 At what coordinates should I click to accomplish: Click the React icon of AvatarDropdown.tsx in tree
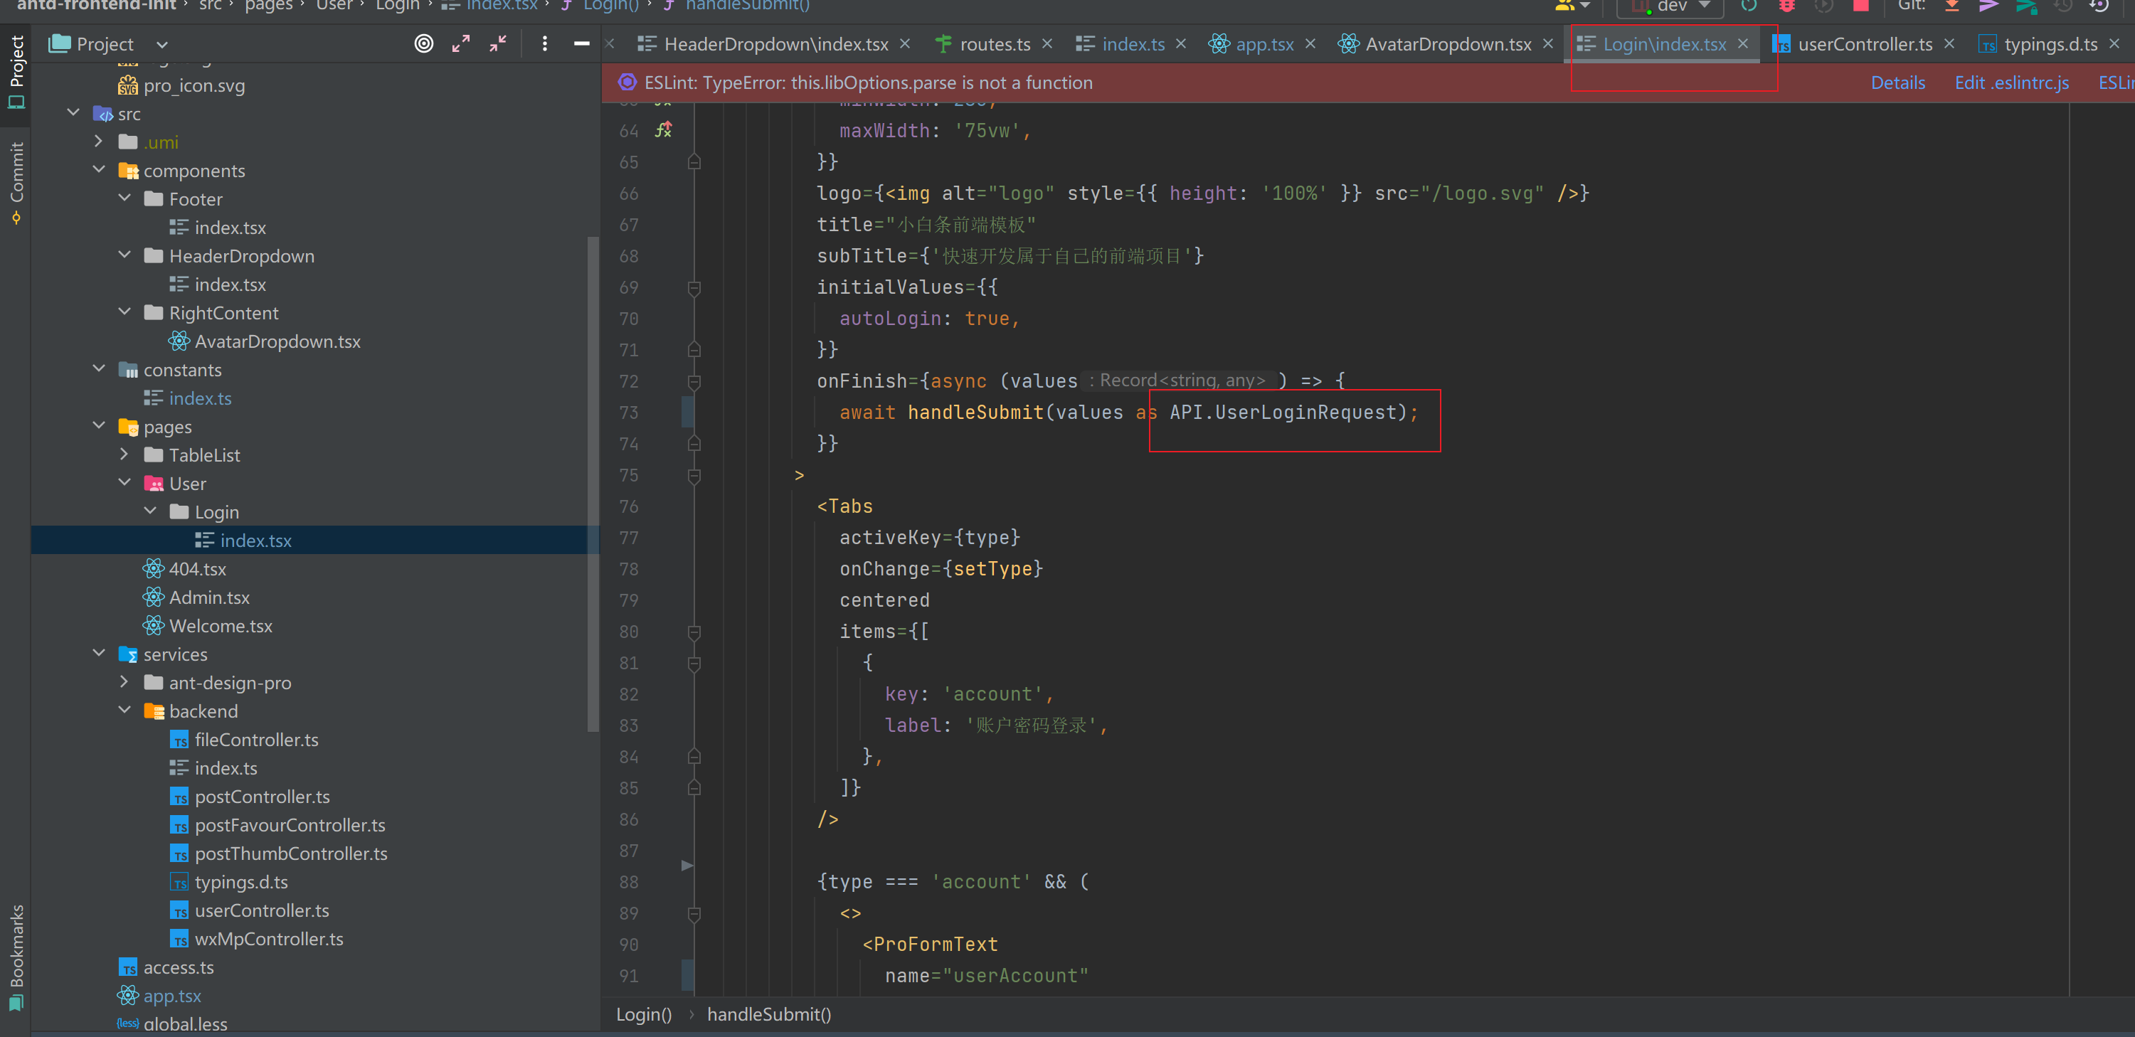[179, 341]
